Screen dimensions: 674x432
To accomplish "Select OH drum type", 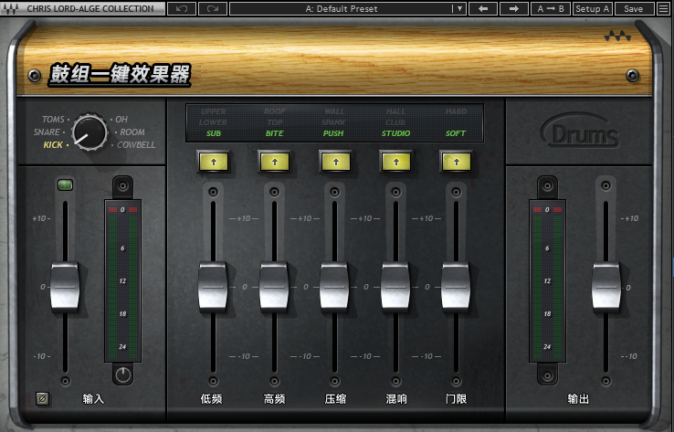I will click(x=121, y=119).
